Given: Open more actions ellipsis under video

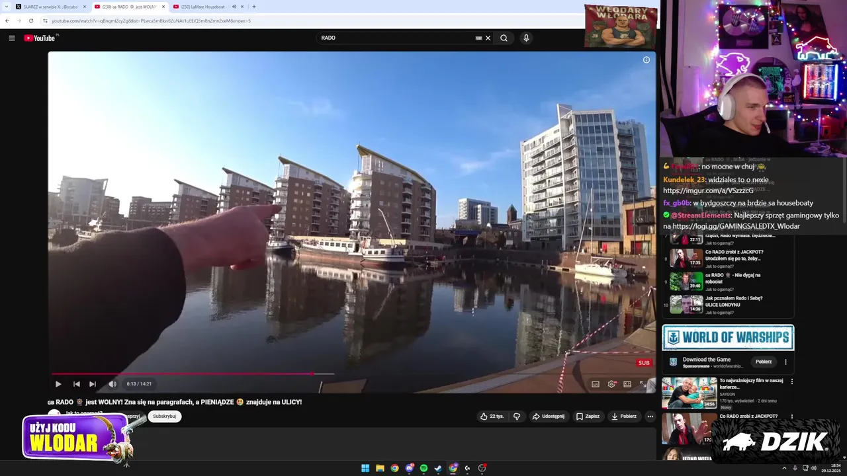Looking at the screenshot, I should pos(650,416).
